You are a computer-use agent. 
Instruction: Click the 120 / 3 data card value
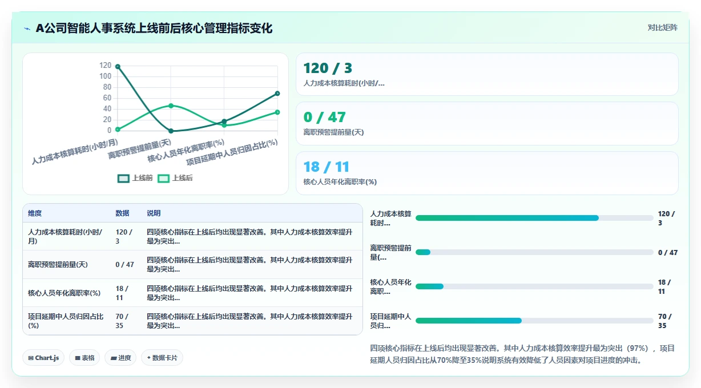click(x=328, y=68)
